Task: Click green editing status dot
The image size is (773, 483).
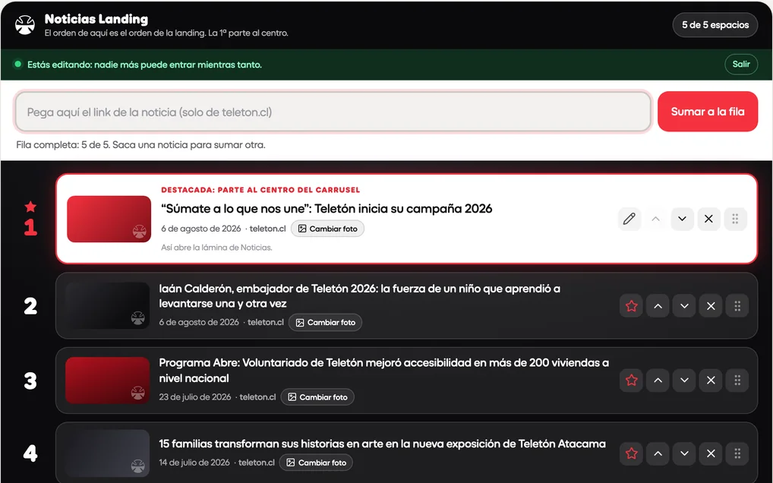Action: (17, 64)
